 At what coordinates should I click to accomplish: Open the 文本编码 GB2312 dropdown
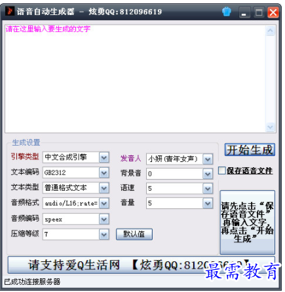[x=104, y=173]
